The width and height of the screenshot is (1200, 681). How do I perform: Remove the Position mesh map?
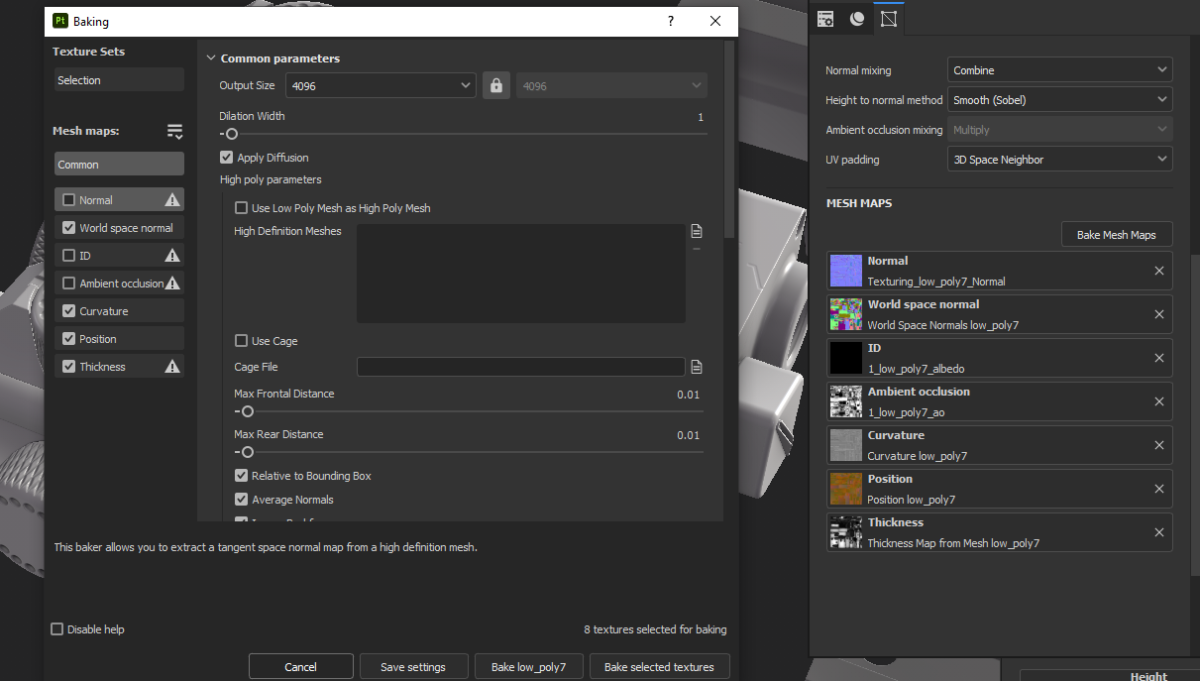pos(1159,489)
